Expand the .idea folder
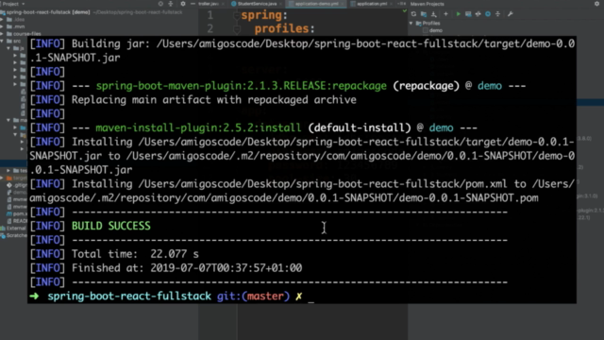The width and height of the screenshot is (604, 340). pyautogui.click(x=2, y=19)
